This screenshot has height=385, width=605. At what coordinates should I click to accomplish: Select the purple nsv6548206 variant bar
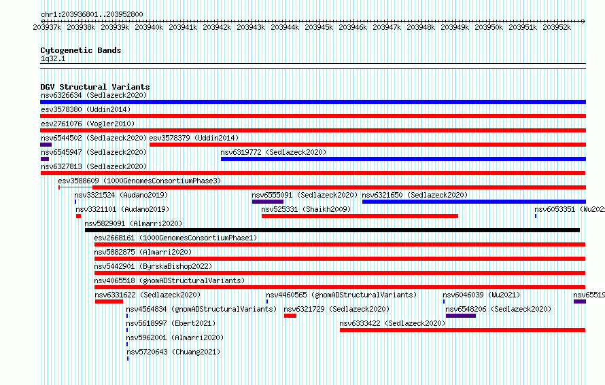pos(461,316)
